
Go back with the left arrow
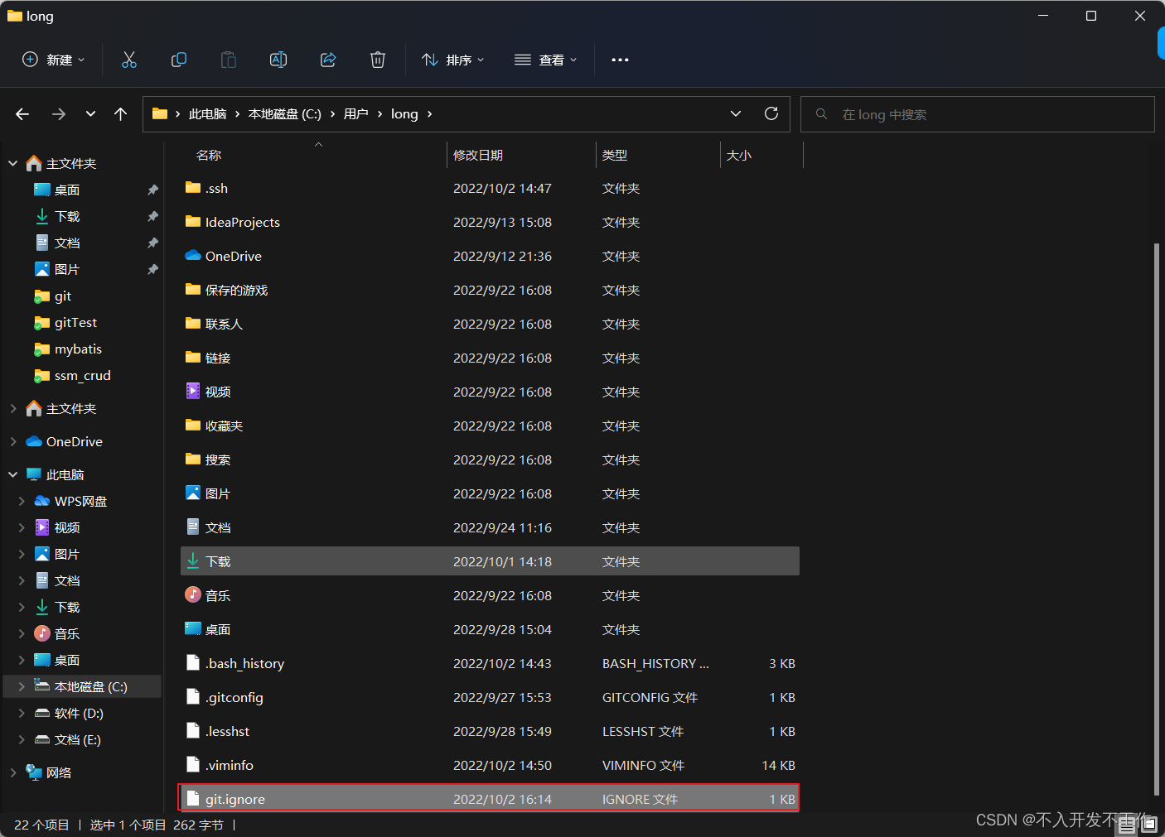(x=22, y=114)
